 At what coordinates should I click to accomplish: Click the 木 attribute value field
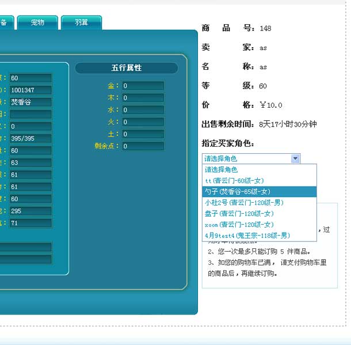click(x=142, y=98)
